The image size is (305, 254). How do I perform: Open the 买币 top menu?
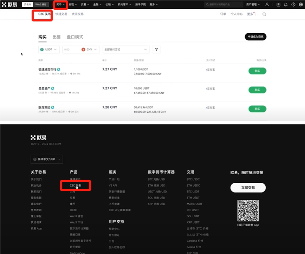click(60, 5)
